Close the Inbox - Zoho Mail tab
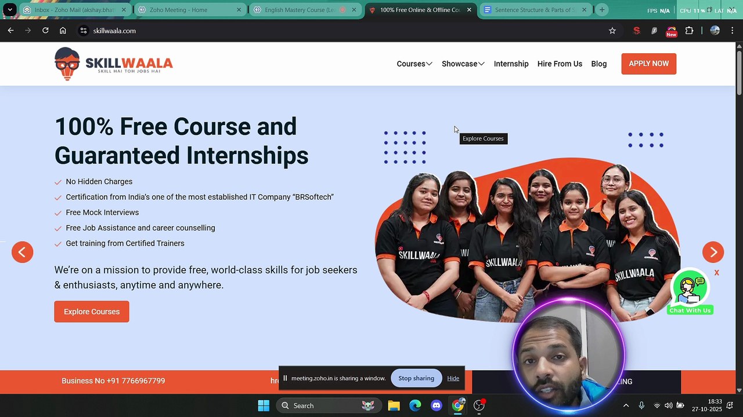Image resolution: width=743 pixels, height=417 pixels. point(124,10)
